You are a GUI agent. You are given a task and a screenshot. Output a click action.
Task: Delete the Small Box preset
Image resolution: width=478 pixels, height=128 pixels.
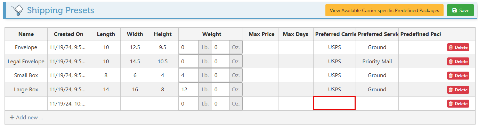coord(458,75)
